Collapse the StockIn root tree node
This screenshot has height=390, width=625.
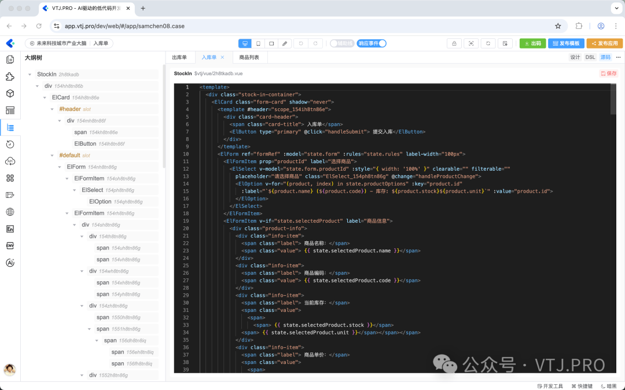click(x=30, y=75)
